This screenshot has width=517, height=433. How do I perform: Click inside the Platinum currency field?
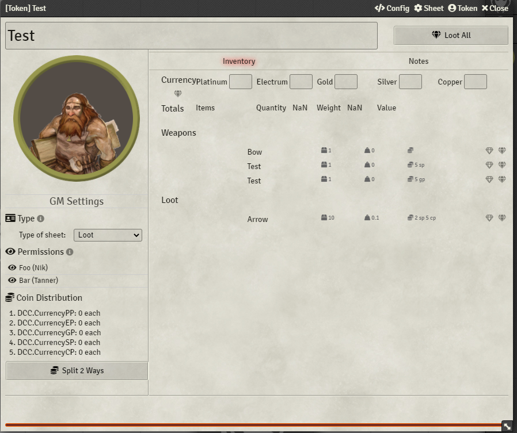point(240,81)
